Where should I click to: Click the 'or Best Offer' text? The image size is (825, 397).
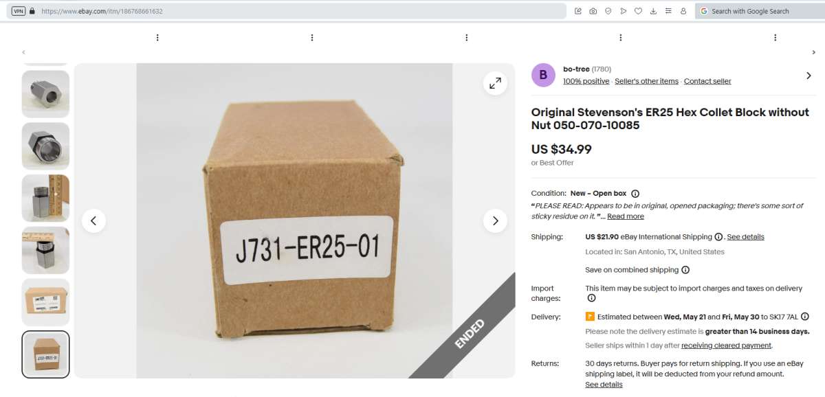pos(552,163)
